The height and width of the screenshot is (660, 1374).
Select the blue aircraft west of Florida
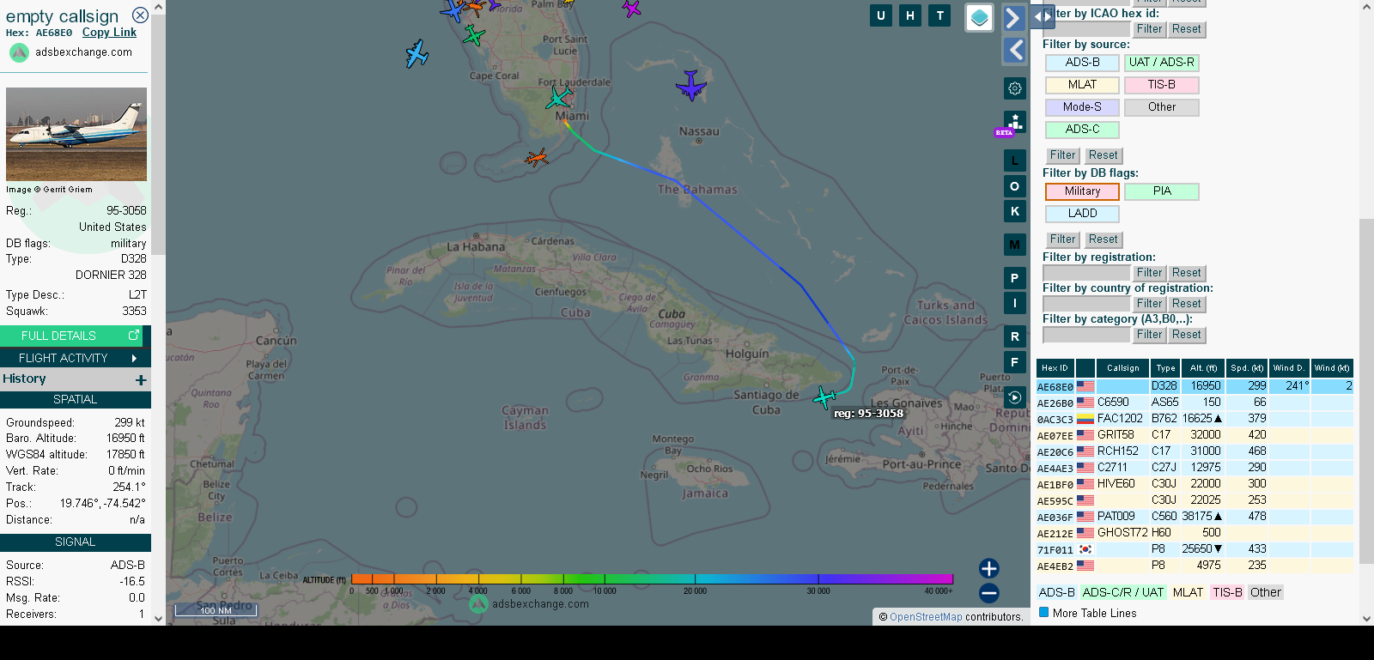(416, 54)
